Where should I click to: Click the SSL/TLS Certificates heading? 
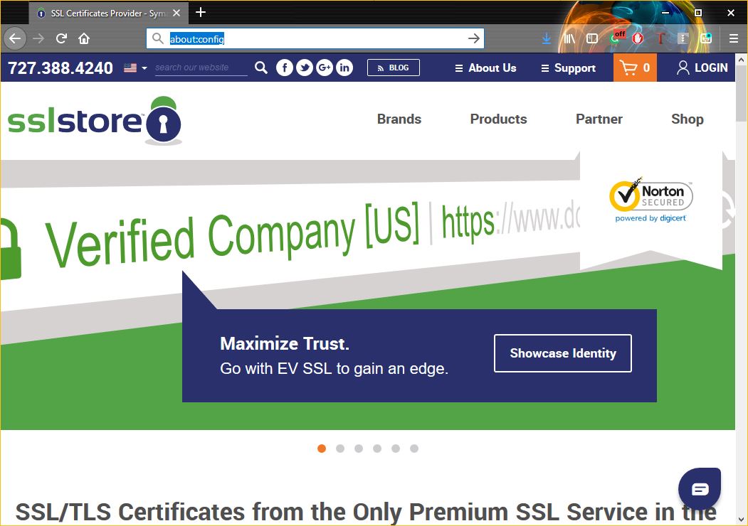(366, 512)
